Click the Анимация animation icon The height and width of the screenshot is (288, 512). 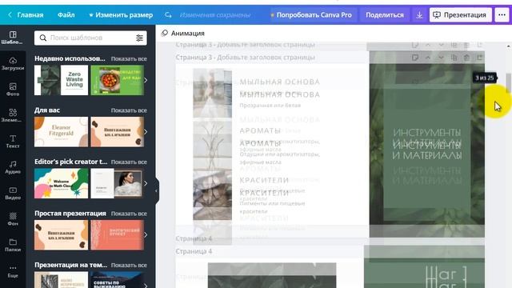tap(165, 33)
